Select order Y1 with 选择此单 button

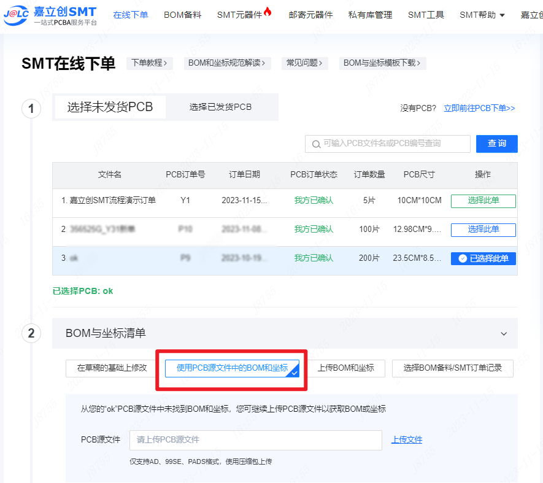(x=483, y=201)
